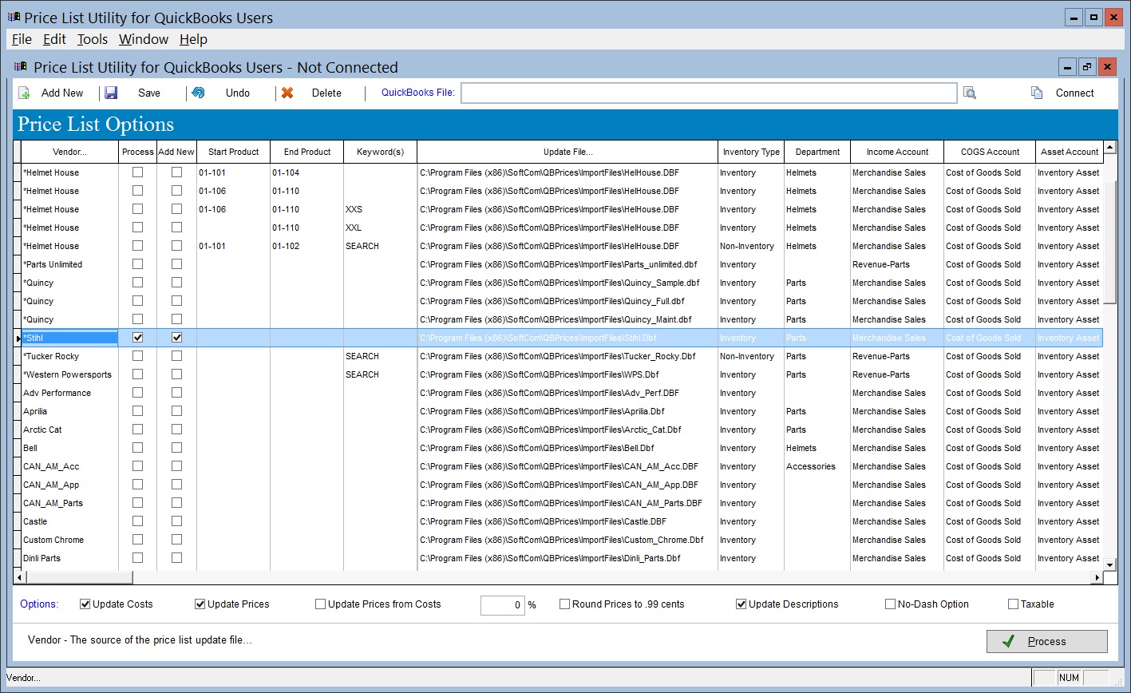Click the percentage value field near Update Prices from Costs
Viewport: 1131px width, 693px height.
pyautogui.click(x=503, y=604)
